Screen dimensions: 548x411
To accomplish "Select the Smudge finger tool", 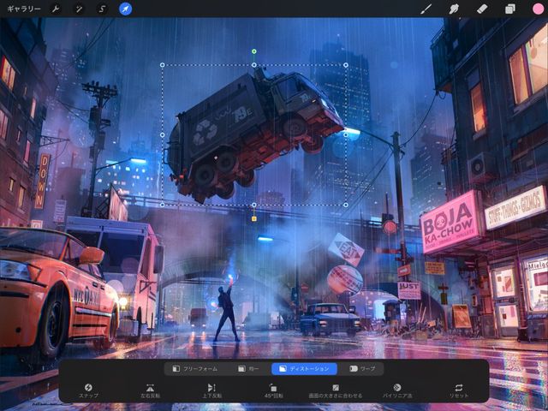I will 454,9.
